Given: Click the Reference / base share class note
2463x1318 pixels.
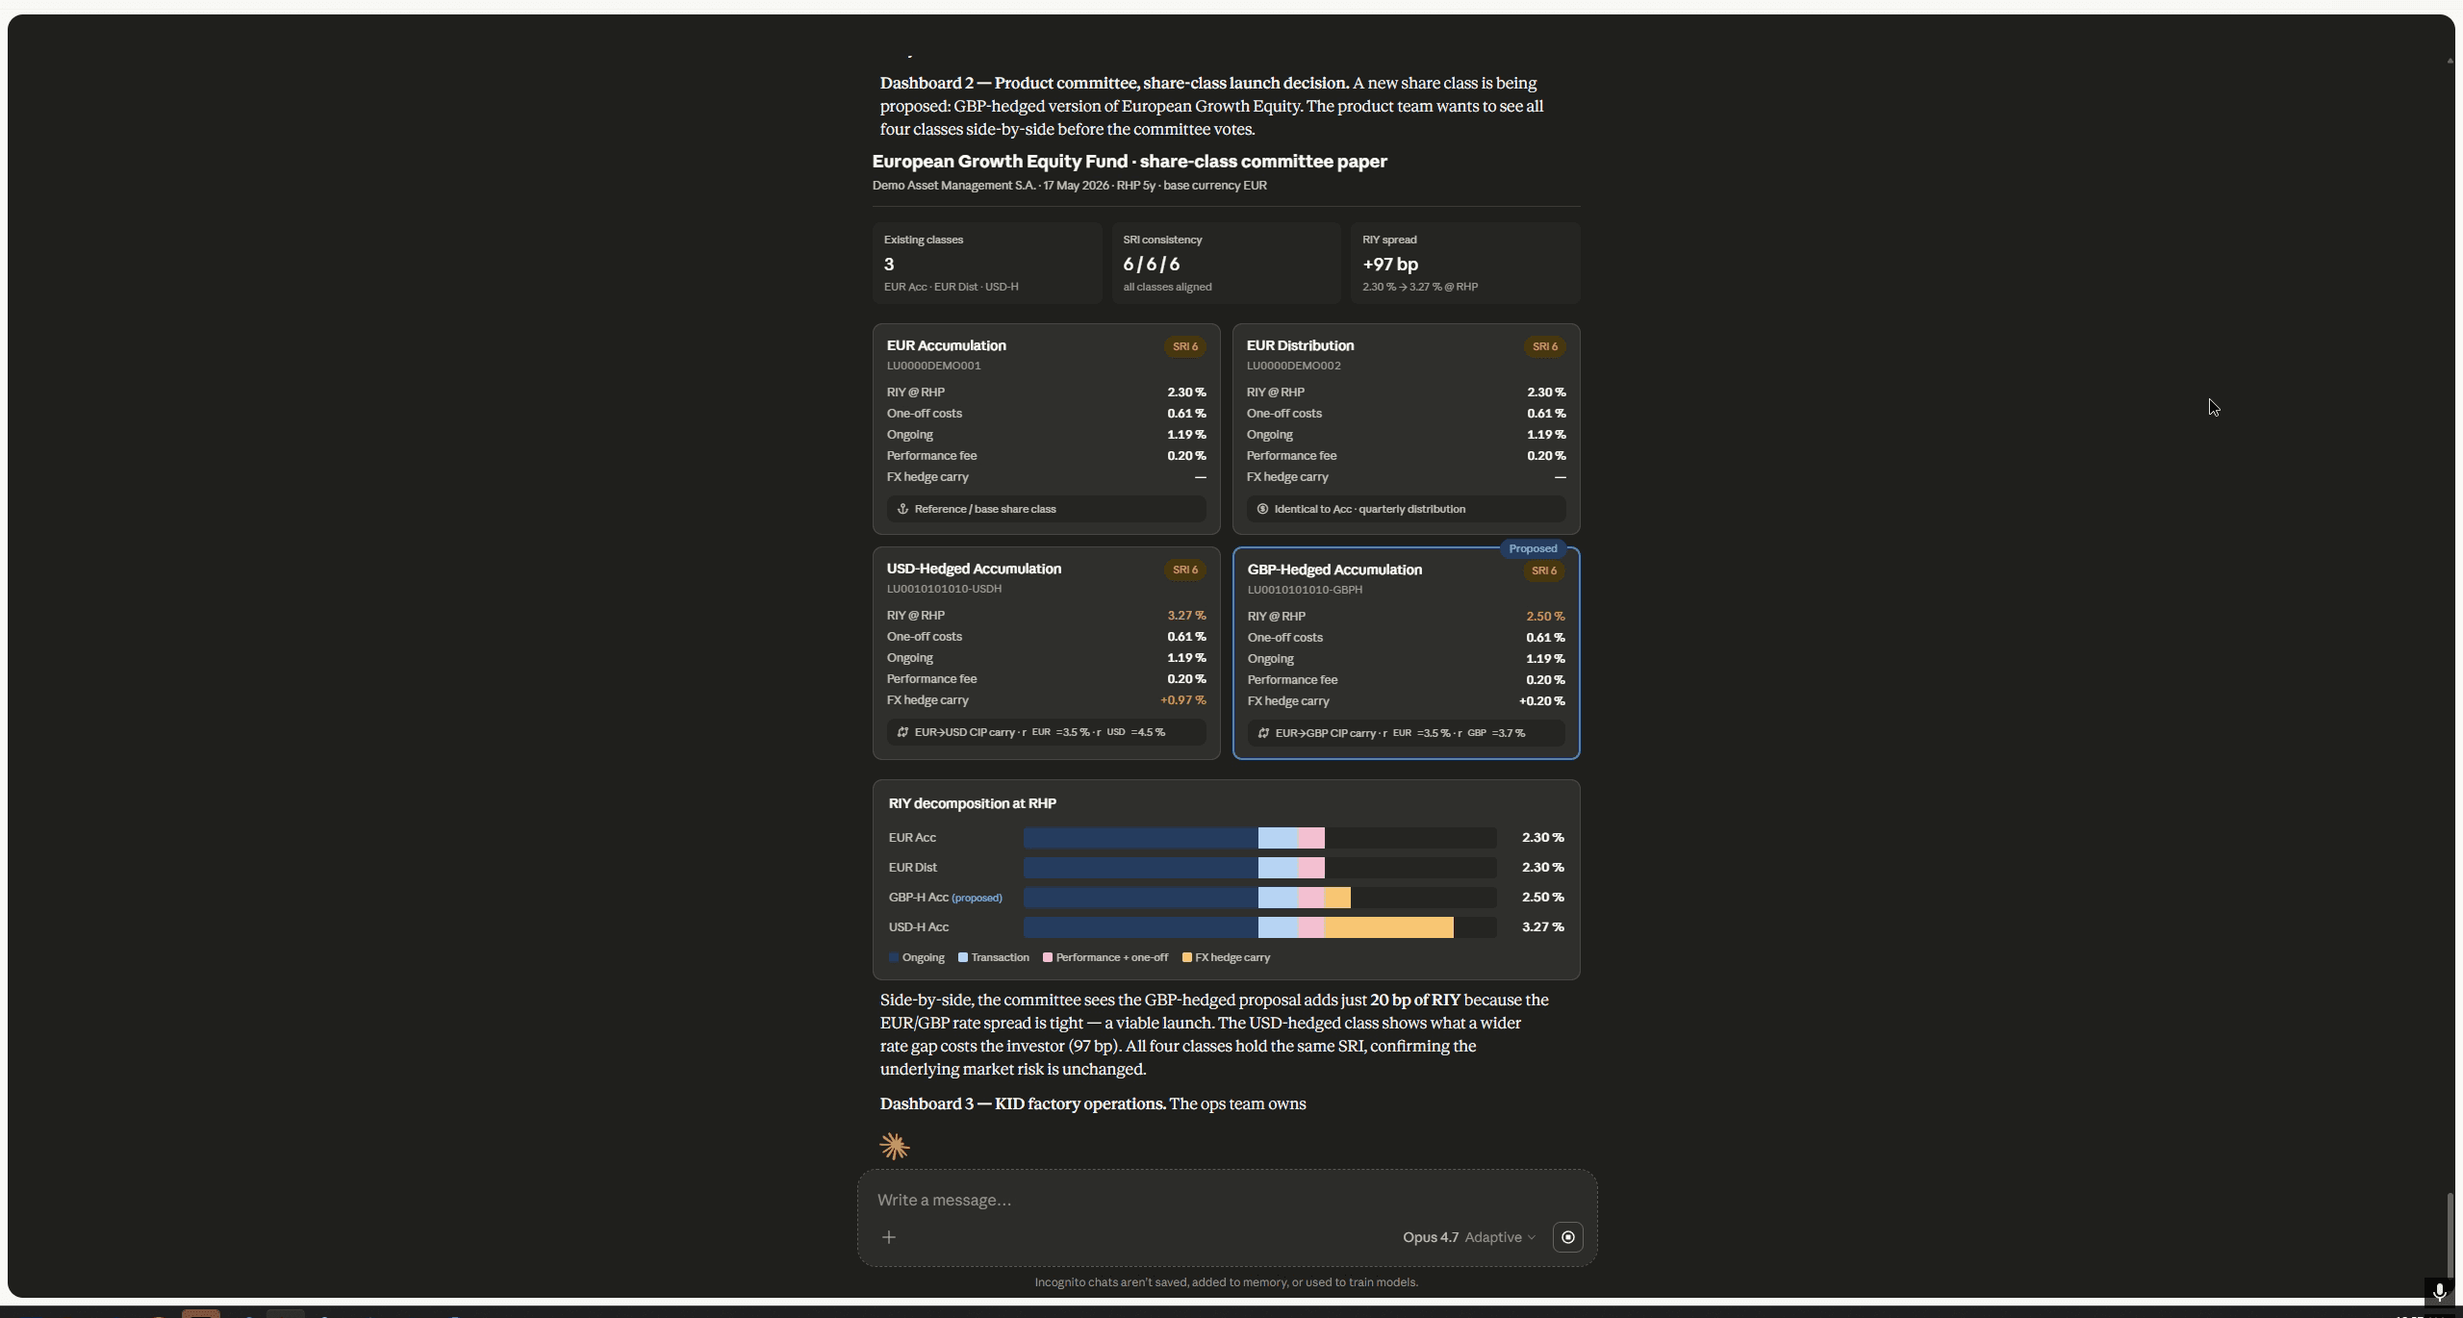Looking at the screenshot, I should 1047,509.
